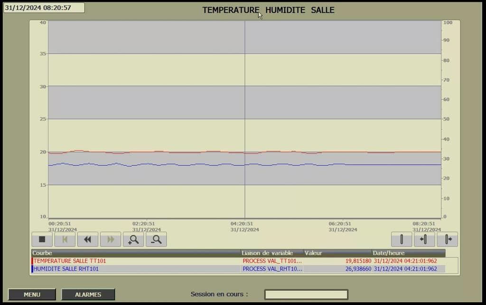The width and height of the screenshot is (486, 305).
Task: Click the Liaison de variable column header
Action: (x=271, y=253)
